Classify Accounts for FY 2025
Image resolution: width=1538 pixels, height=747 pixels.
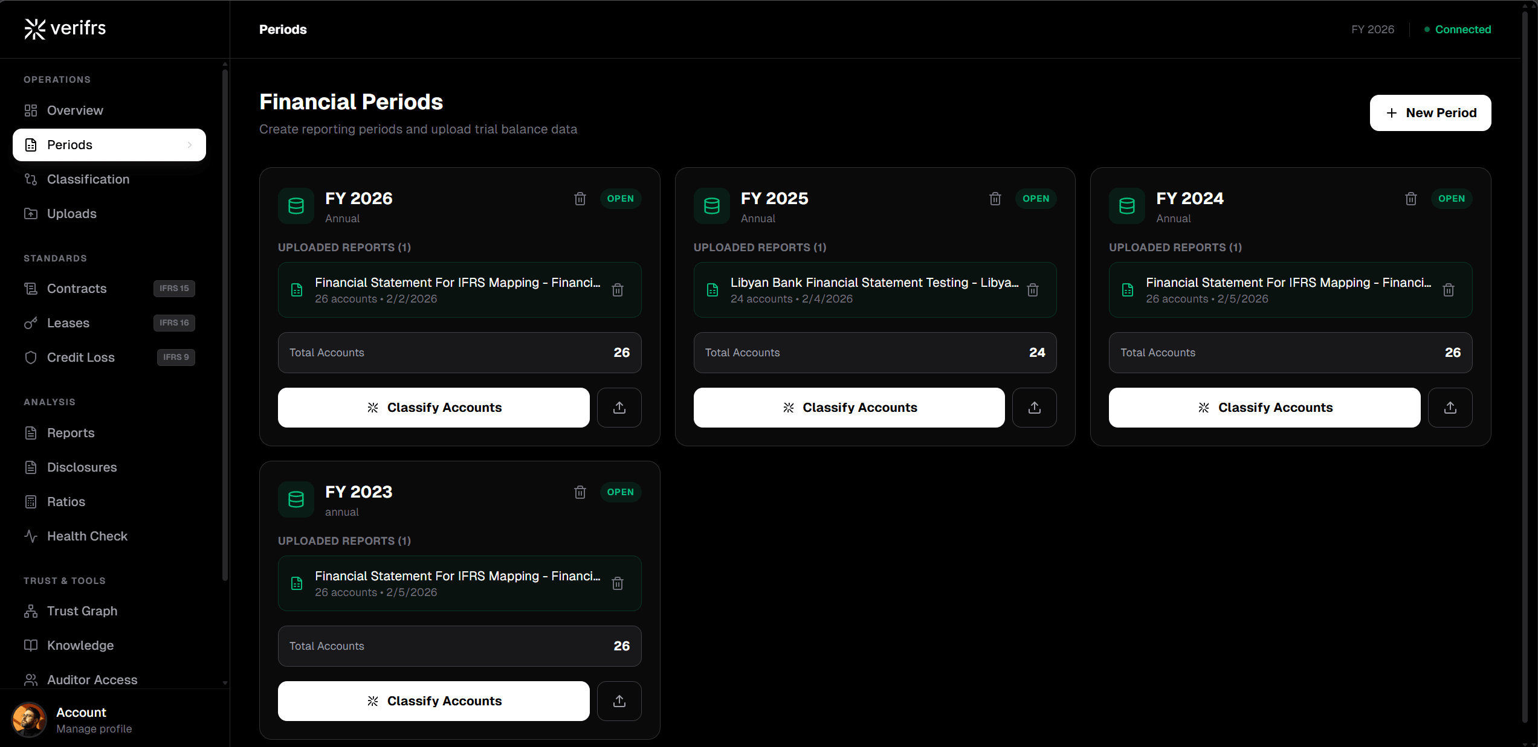(848, 408)
